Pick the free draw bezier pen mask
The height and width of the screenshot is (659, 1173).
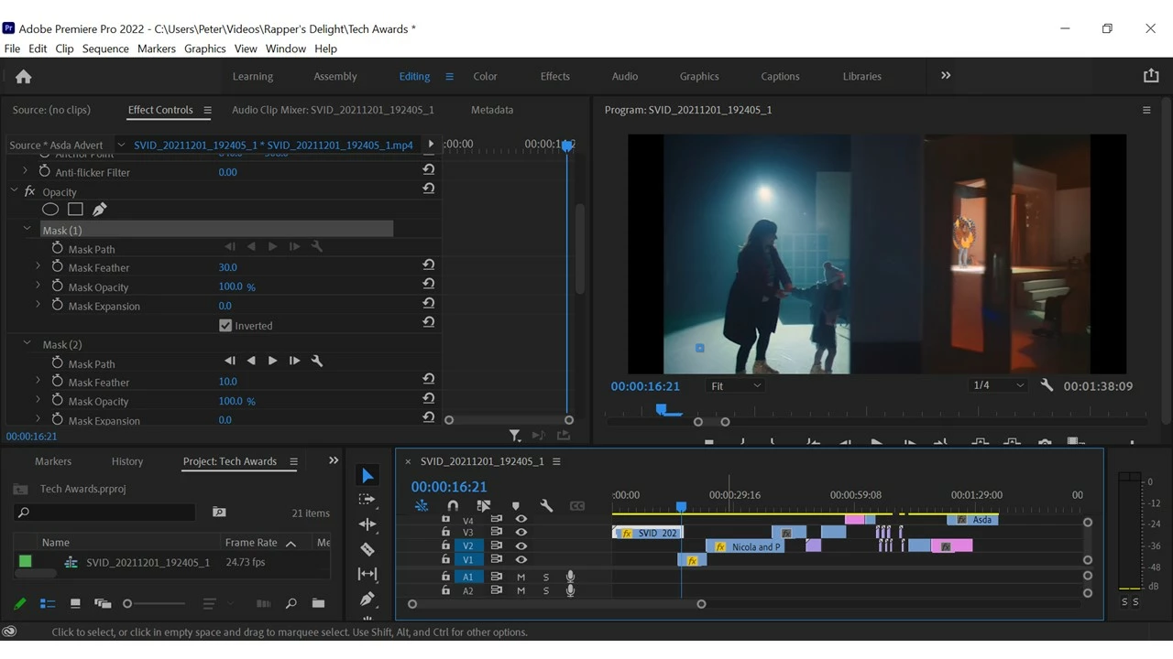pos(100,210)
